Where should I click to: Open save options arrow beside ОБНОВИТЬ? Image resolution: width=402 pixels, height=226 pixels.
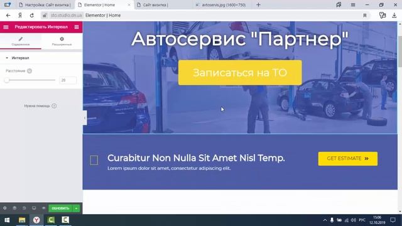(x=77, y=208)
